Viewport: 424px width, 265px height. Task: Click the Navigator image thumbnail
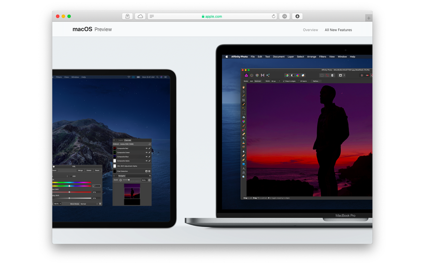[132, 194]
